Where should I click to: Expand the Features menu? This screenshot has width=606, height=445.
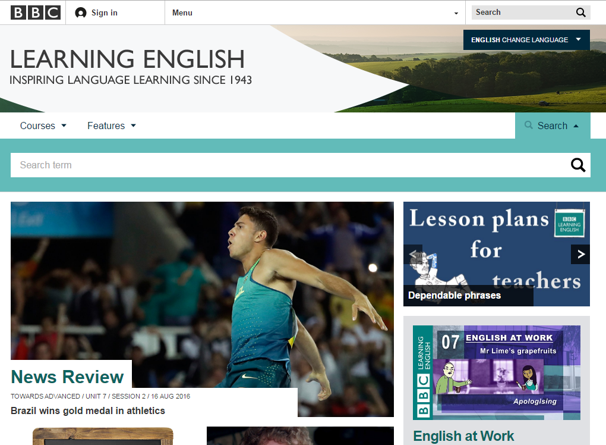[111, 126]
